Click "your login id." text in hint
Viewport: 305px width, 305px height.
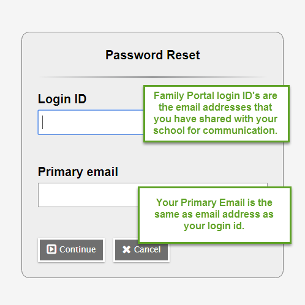[214, 226]
